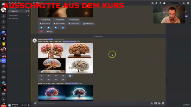Pan up with the up arrow button
The image size is (191, 107).
(x=56, y=28)
